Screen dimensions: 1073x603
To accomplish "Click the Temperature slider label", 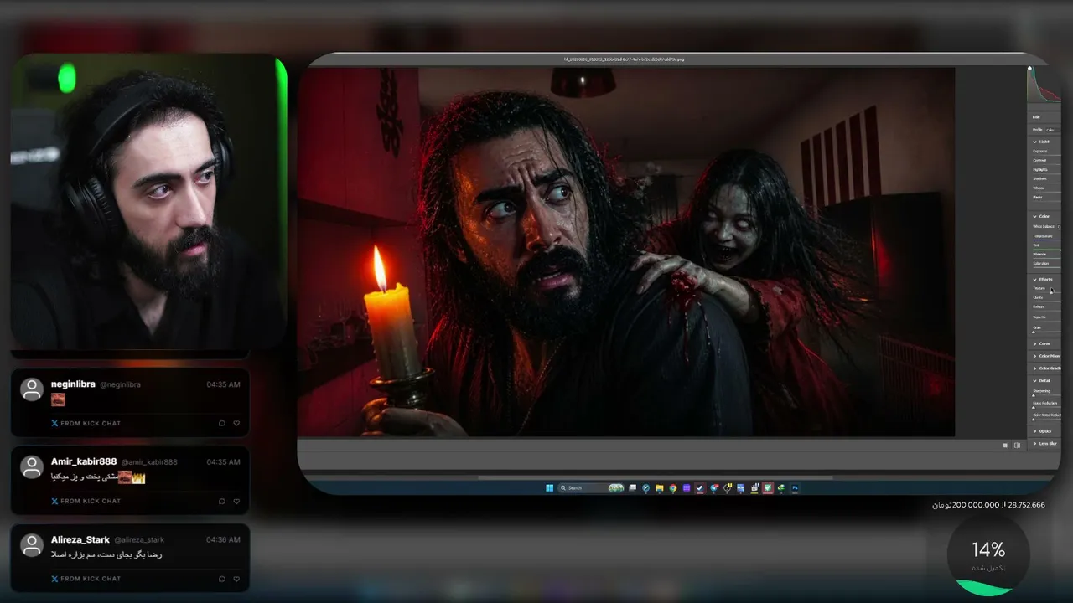I will pos(1042,235).
